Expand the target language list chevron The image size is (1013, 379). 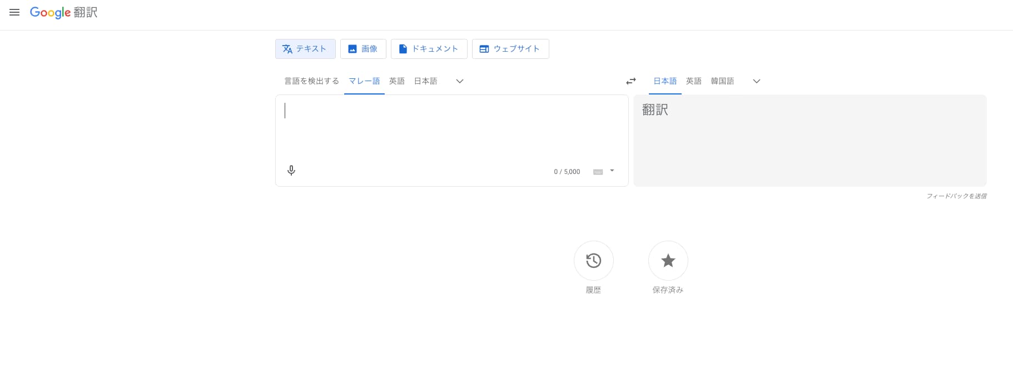coord(757,81)
